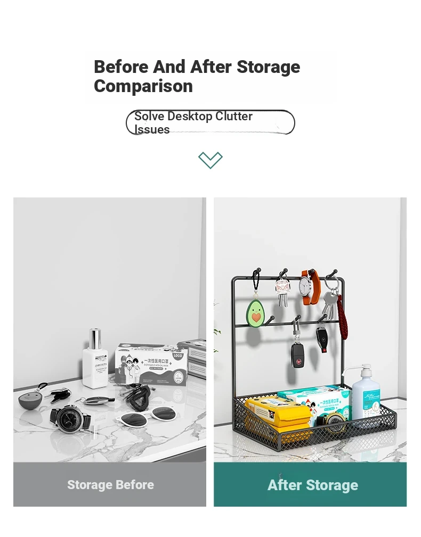Click the smiley face keychain on counter
This screenshot has width=421, height=537.
[31, 399]
